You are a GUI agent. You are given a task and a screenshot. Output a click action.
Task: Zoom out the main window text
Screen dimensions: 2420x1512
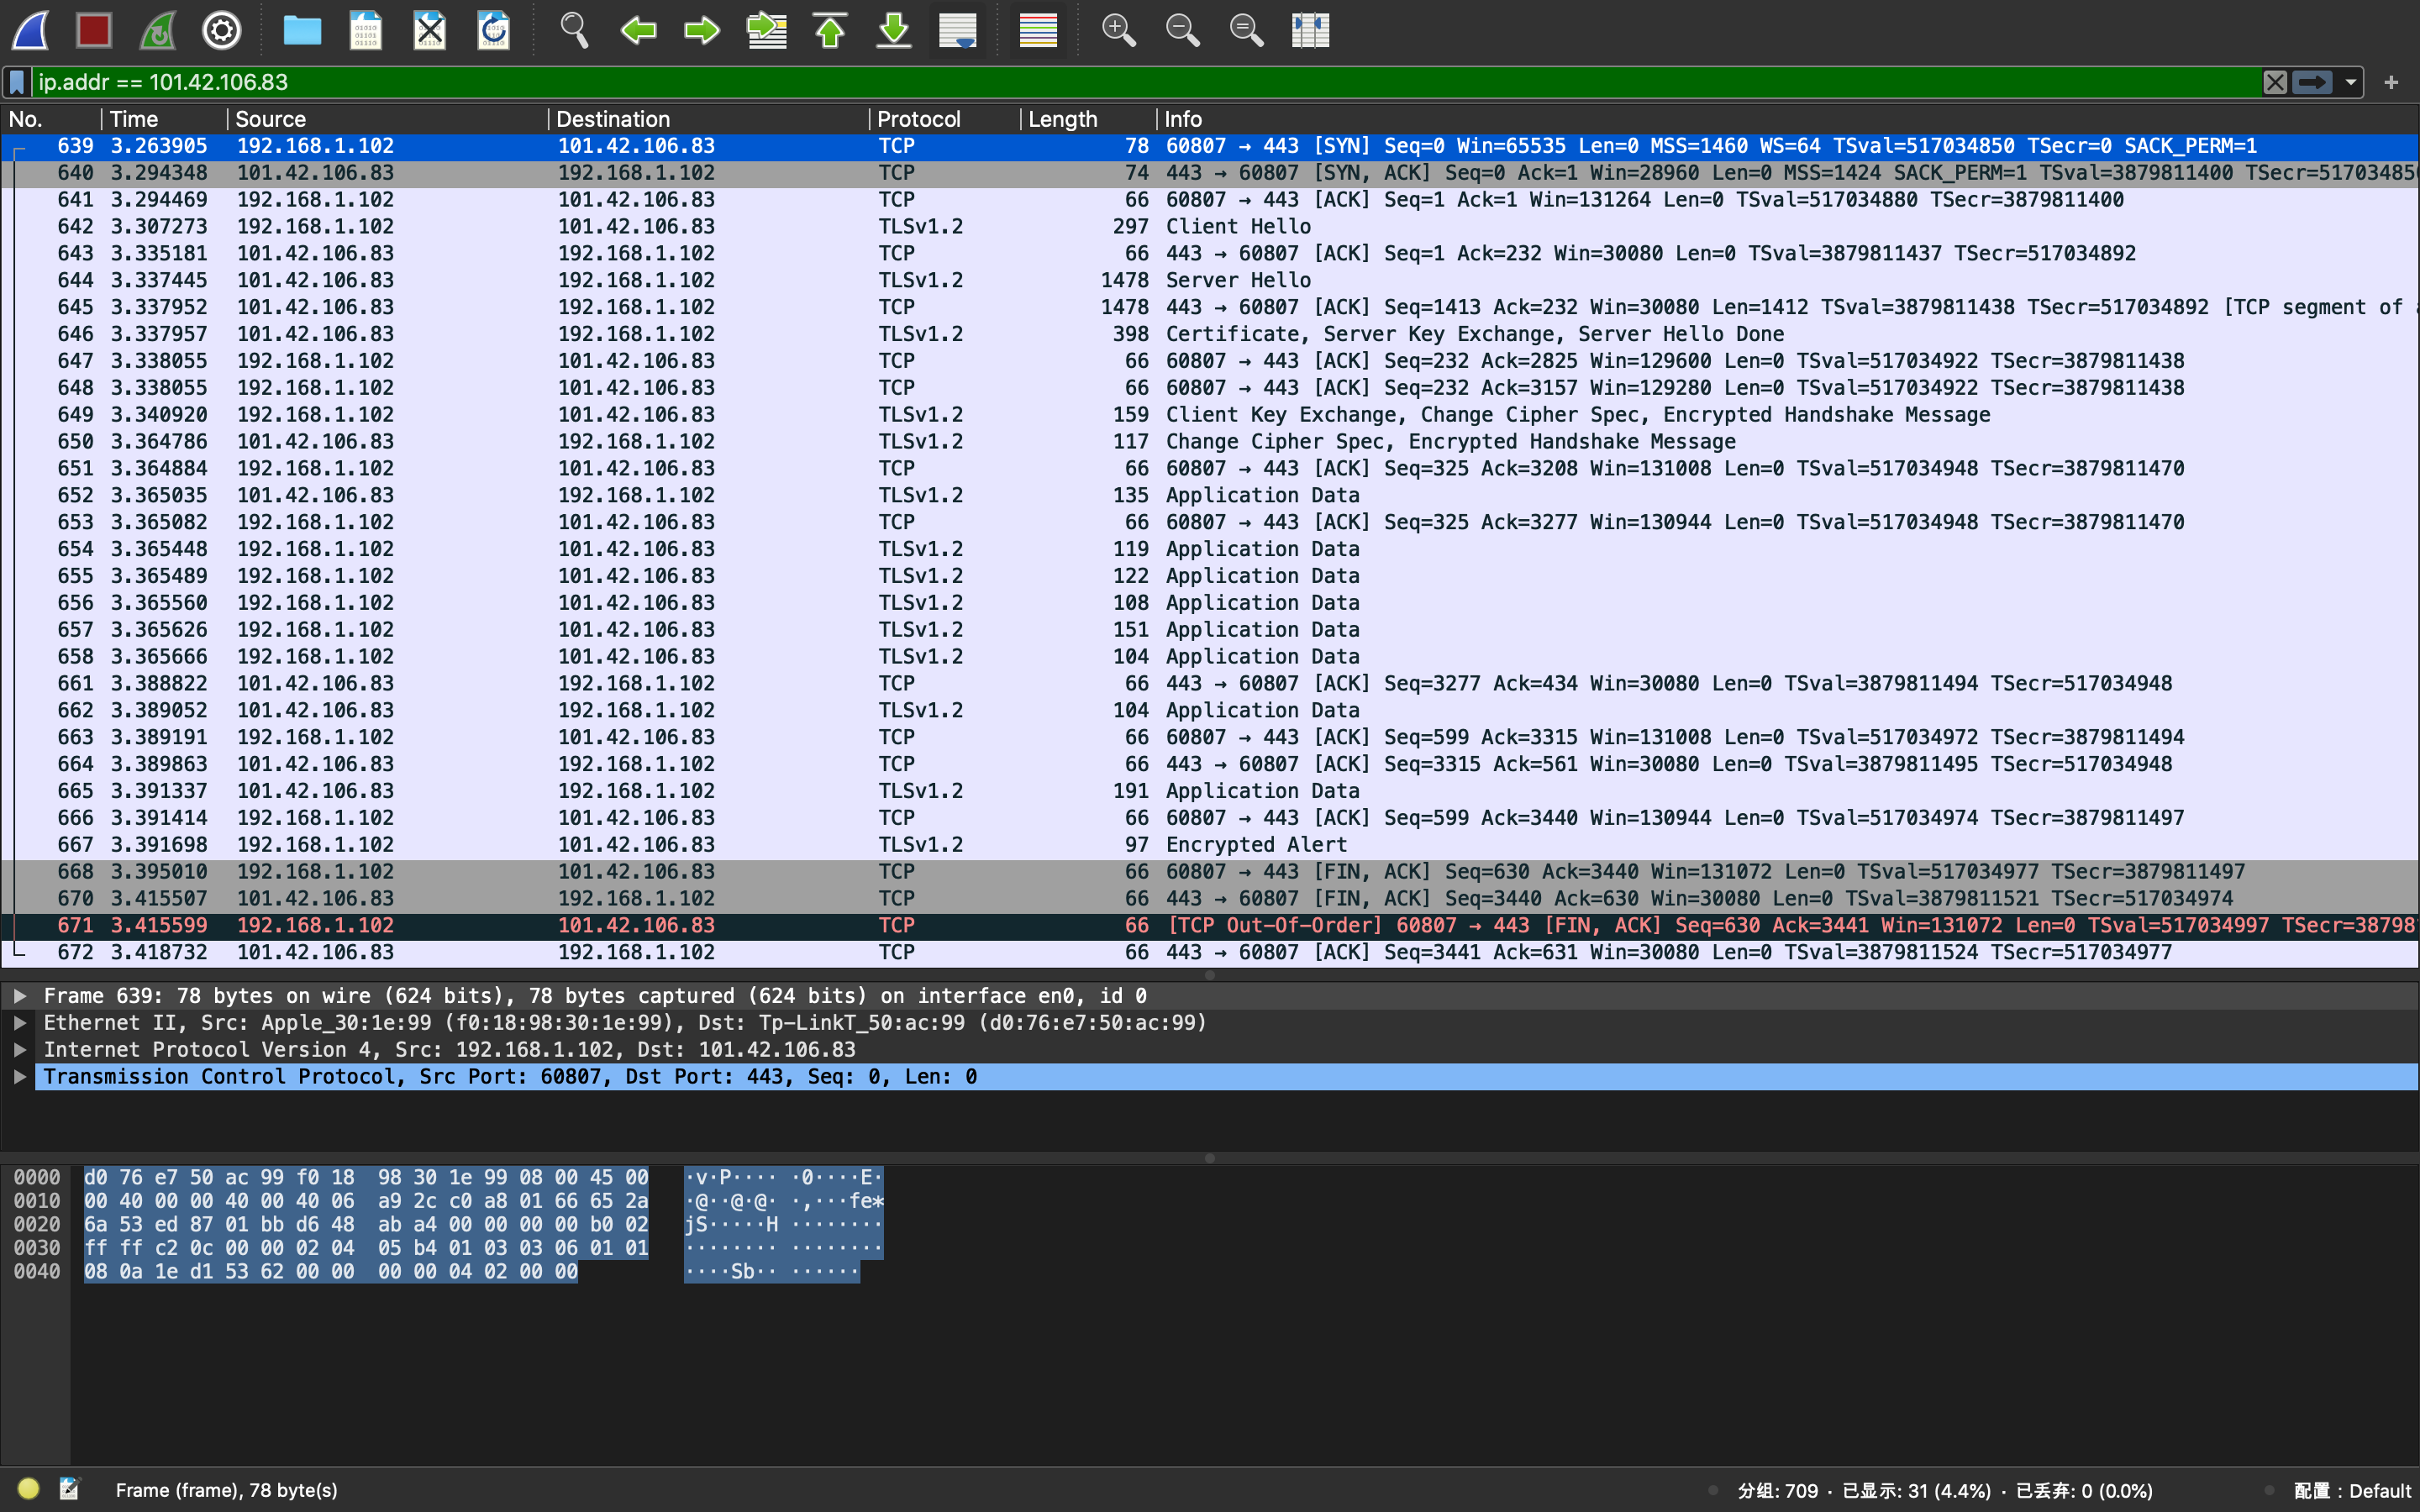tap(1182, 30)
